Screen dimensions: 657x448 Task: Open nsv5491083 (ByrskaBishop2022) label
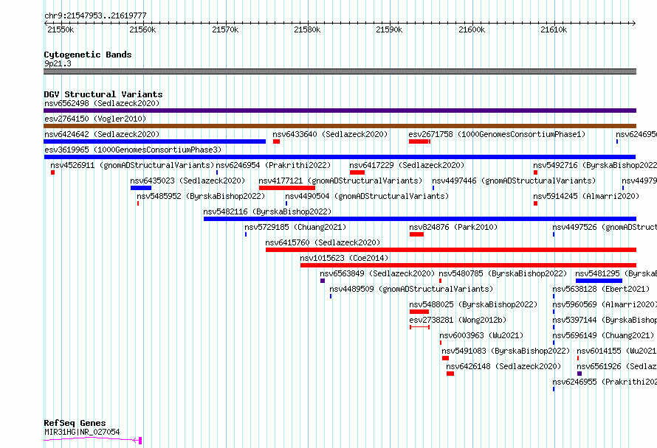[506, 351]
